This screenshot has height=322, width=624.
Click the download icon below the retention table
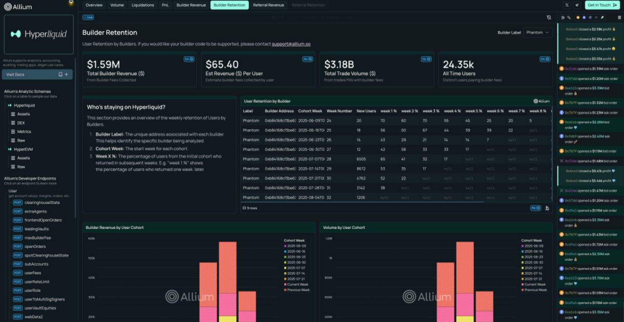tap(547, 208)
